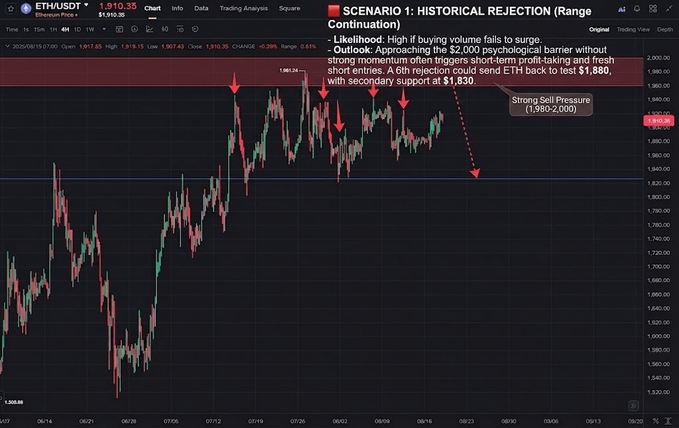Click the Low value 1,907.43
This screenshot has width=679, height=428.
point(172,46)
